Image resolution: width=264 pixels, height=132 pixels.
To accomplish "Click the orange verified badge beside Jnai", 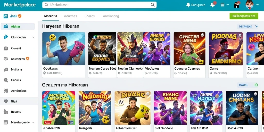I will (20, 16).
